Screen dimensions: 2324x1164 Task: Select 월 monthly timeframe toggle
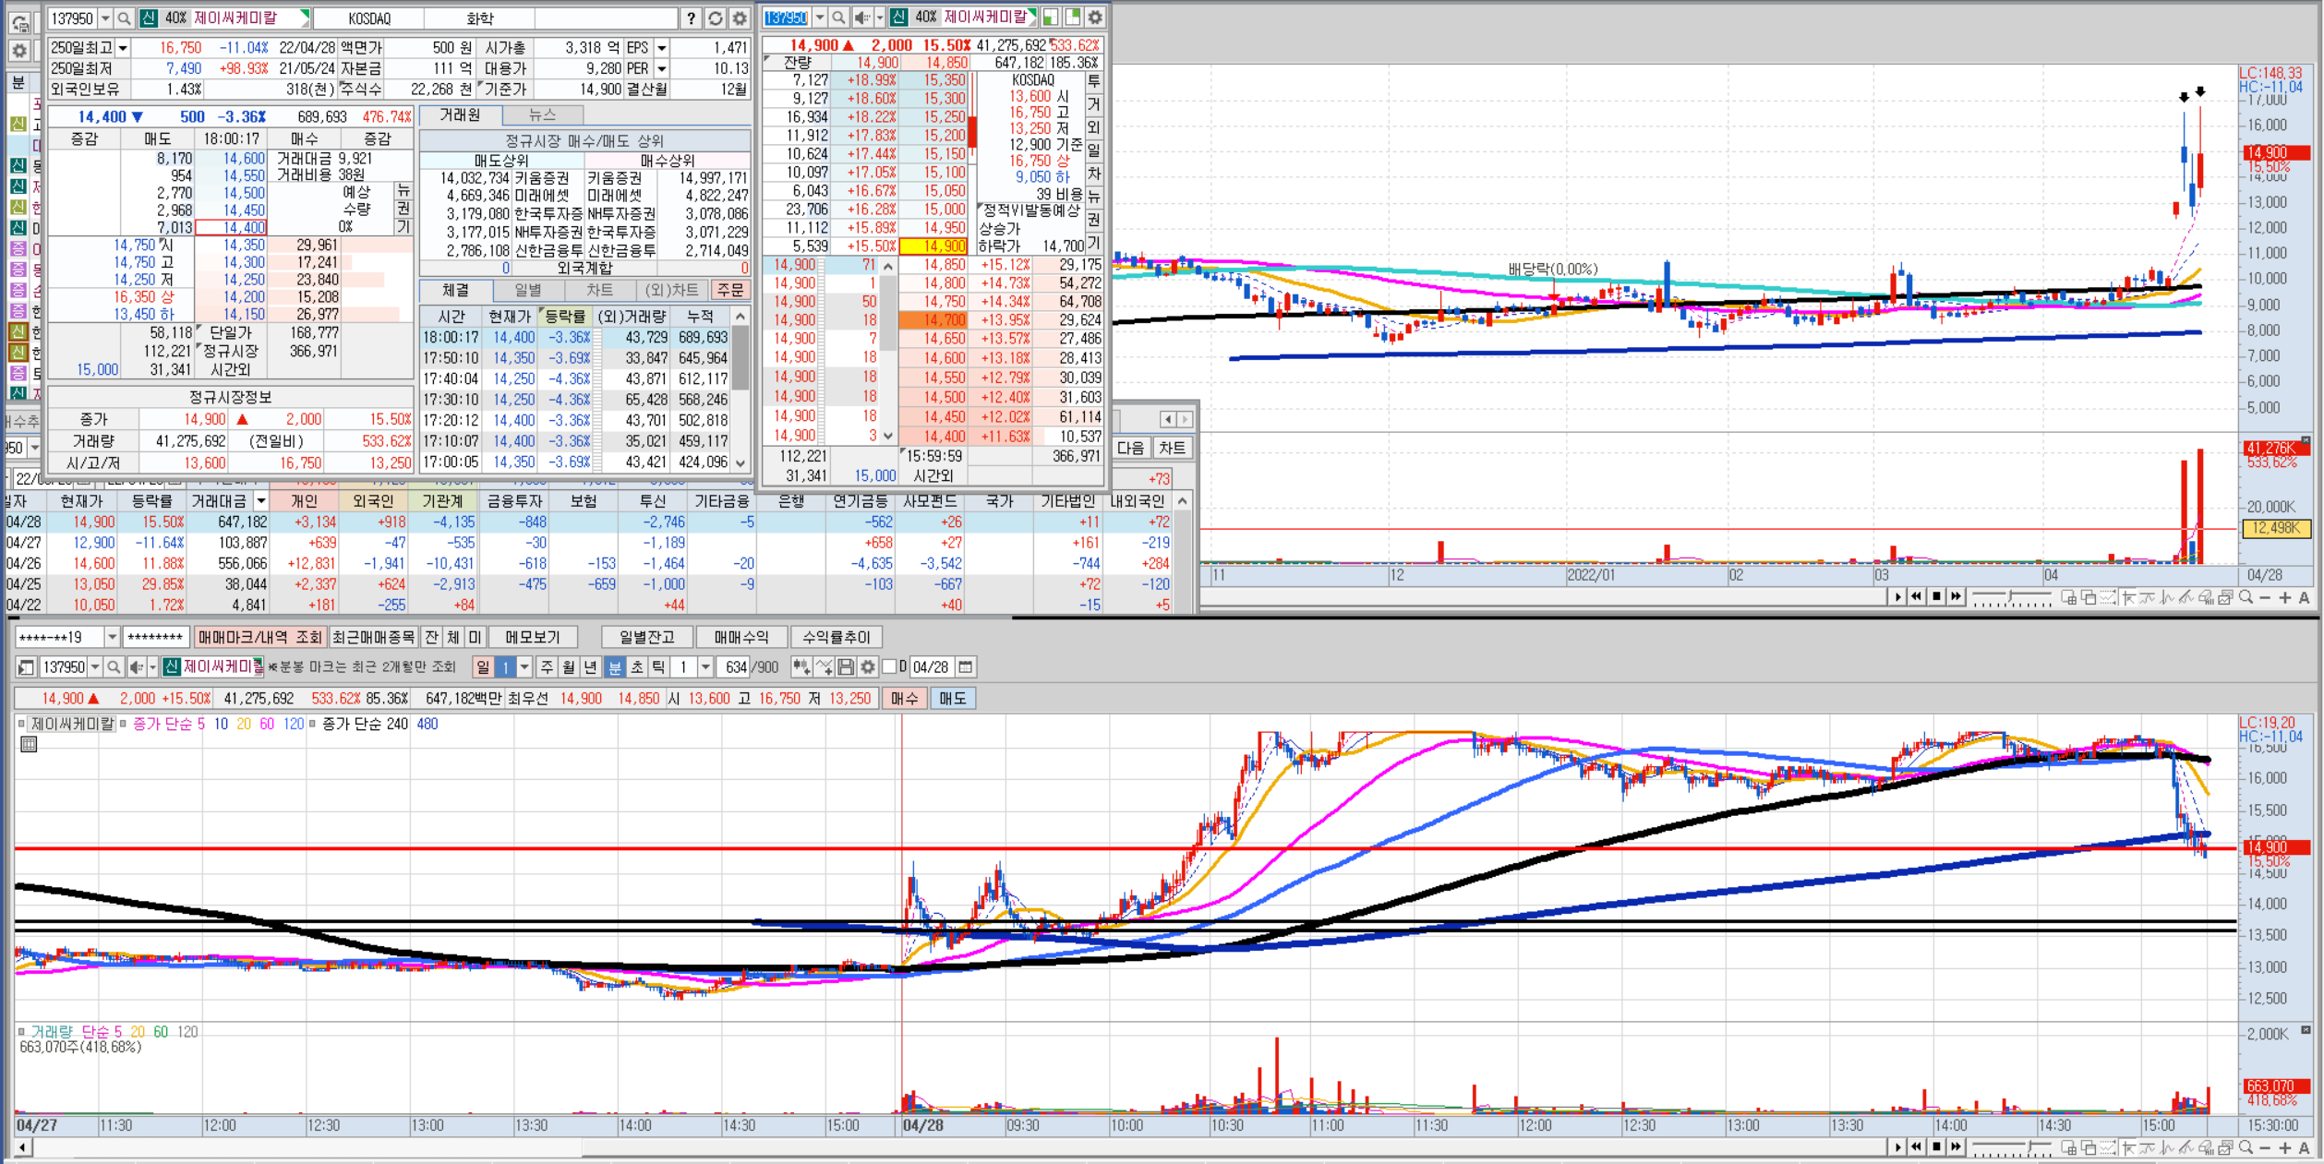click(569, 666)
